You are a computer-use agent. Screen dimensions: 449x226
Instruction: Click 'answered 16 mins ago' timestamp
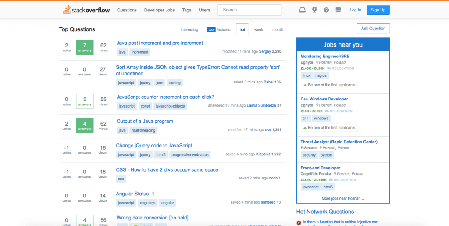[x=227, y=105]
